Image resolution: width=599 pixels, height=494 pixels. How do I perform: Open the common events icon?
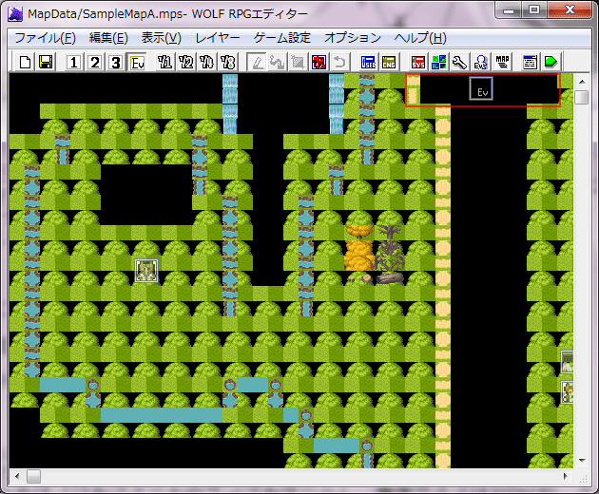(480, 62)
